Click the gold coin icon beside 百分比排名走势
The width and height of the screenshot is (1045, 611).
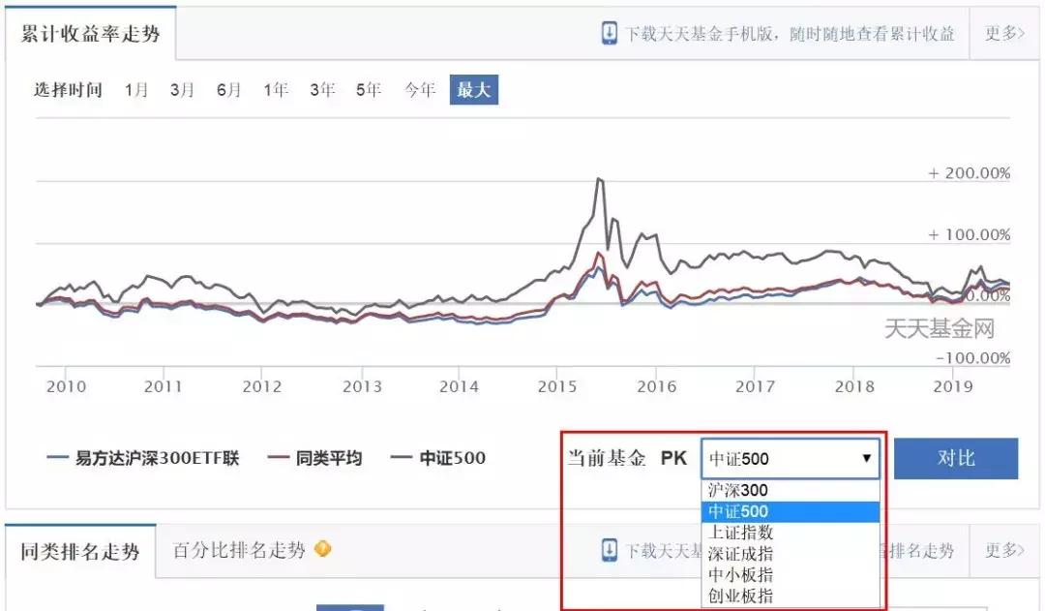pos(323,548)
